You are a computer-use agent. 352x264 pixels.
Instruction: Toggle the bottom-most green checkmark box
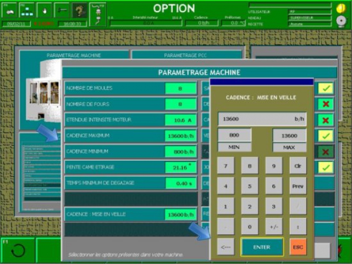pyautogui.click(x=326, y=167)
